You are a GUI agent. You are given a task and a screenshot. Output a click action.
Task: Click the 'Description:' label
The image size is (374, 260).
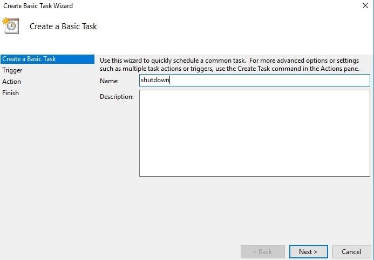point(117,97)
